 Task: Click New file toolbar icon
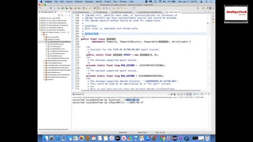click(40, 8)
